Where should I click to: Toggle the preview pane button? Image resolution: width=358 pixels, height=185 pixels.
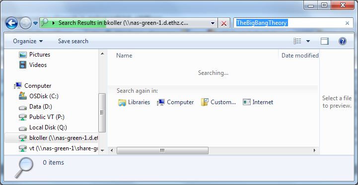pos(325,41)
